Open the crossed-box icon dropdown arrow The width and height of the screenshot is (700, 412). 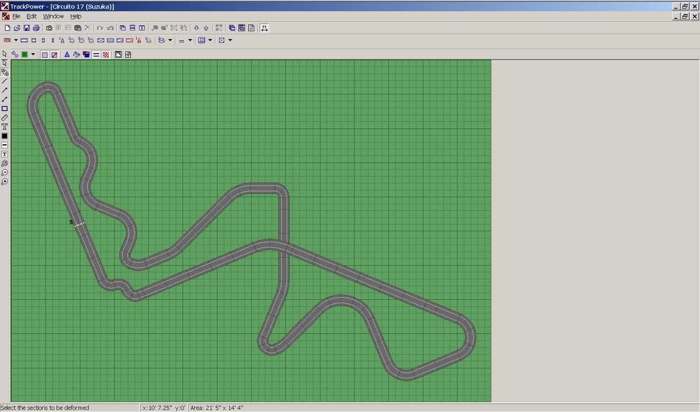[x=230, y=40]
